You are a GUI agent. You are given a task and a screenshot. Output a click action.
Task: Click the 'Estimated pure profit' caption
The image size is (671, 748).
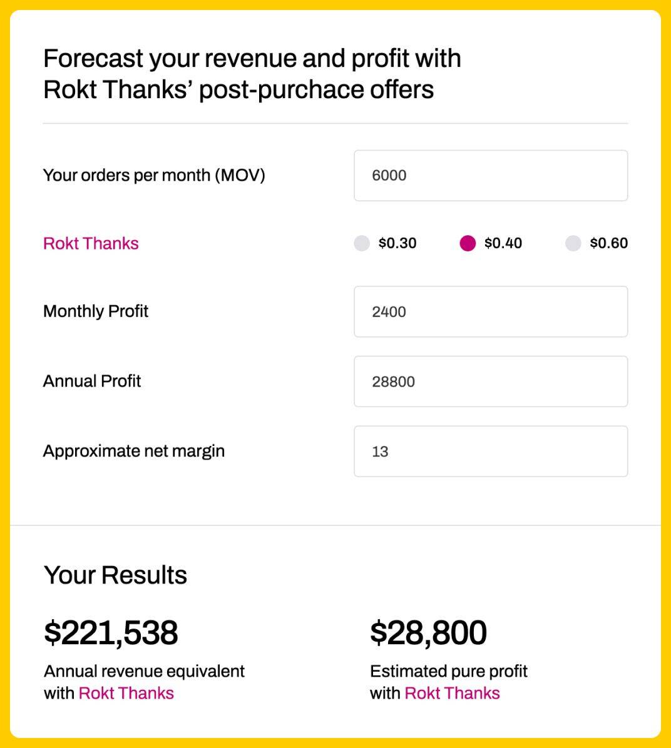pyautogui.click(x=449, y=671)
